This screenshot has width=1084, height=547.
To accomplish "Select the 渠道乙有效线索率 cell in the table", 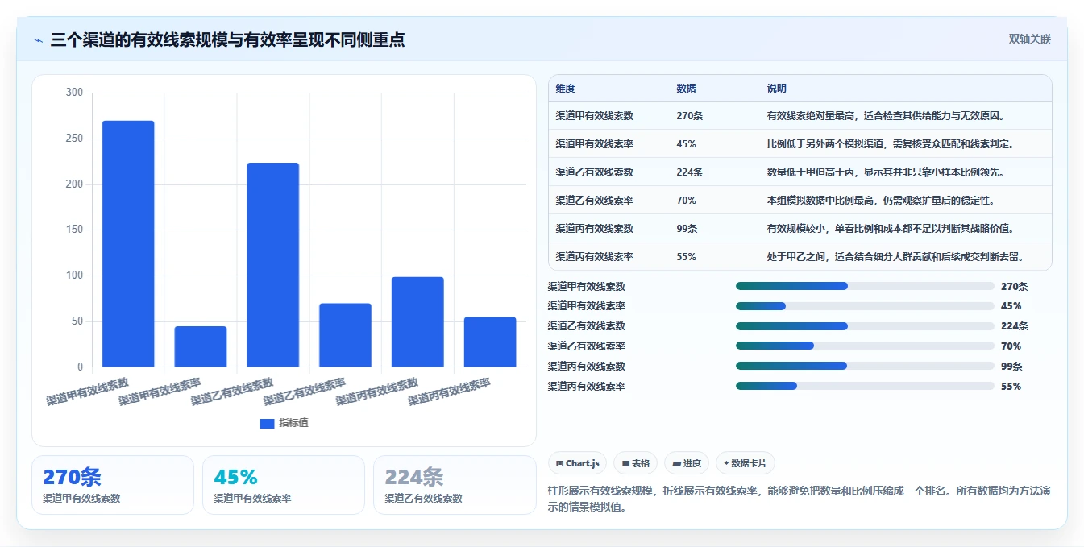I will click(x=595, y=201).
